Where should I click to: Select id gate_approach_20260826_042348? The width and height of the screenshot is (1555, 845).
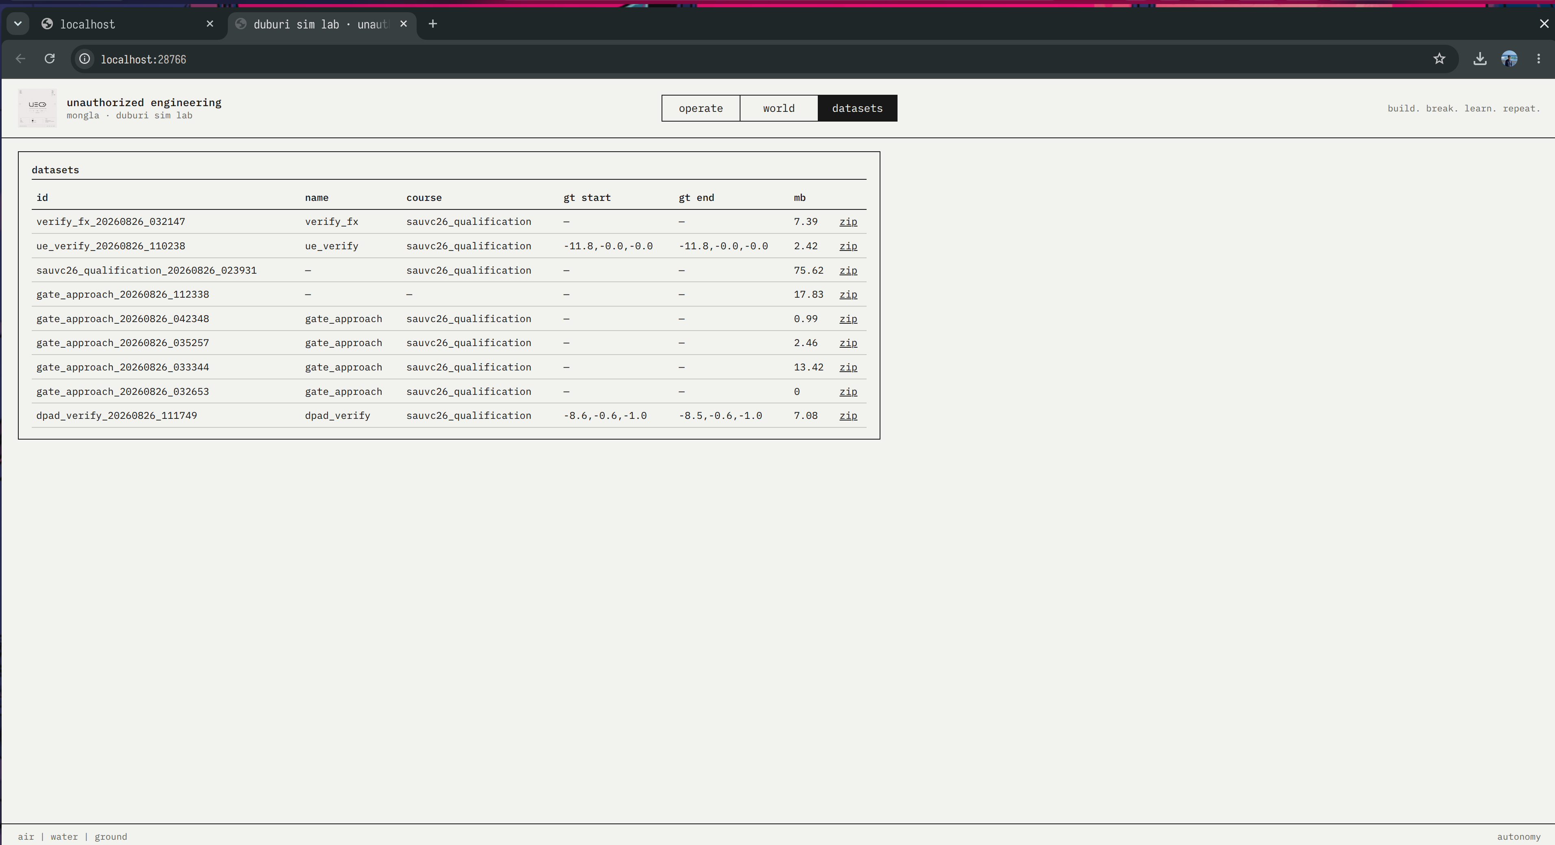click(x=122, y=319)
